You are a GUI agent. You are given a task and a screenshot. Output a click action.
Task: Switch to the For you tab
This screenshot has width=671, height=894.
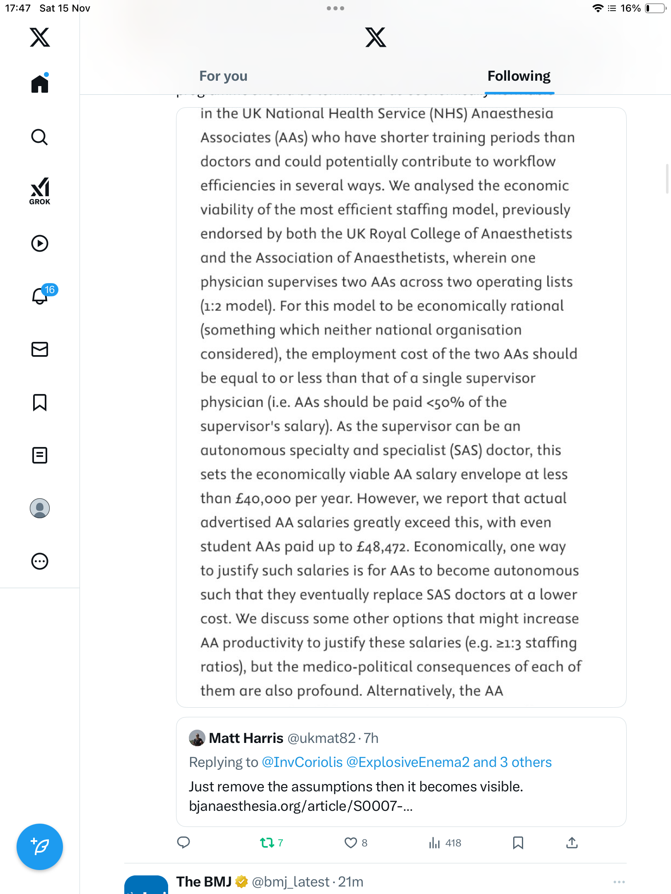(x=223, y=76)
